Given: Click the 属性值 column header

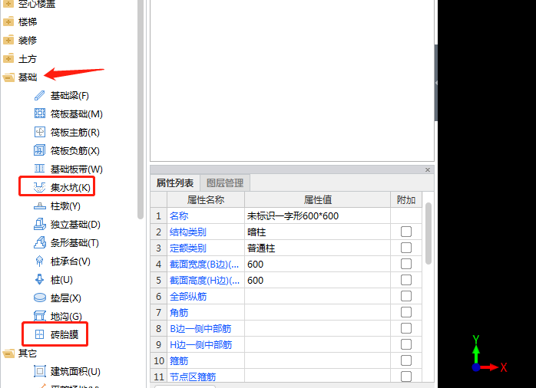Looking at the screenshot, I should click(318, 199).
